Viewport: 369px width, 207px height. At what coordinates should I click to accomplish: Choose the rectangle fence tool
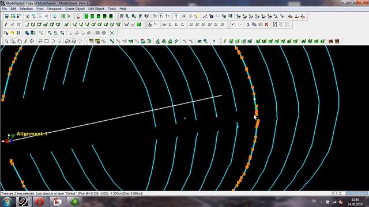47,41
